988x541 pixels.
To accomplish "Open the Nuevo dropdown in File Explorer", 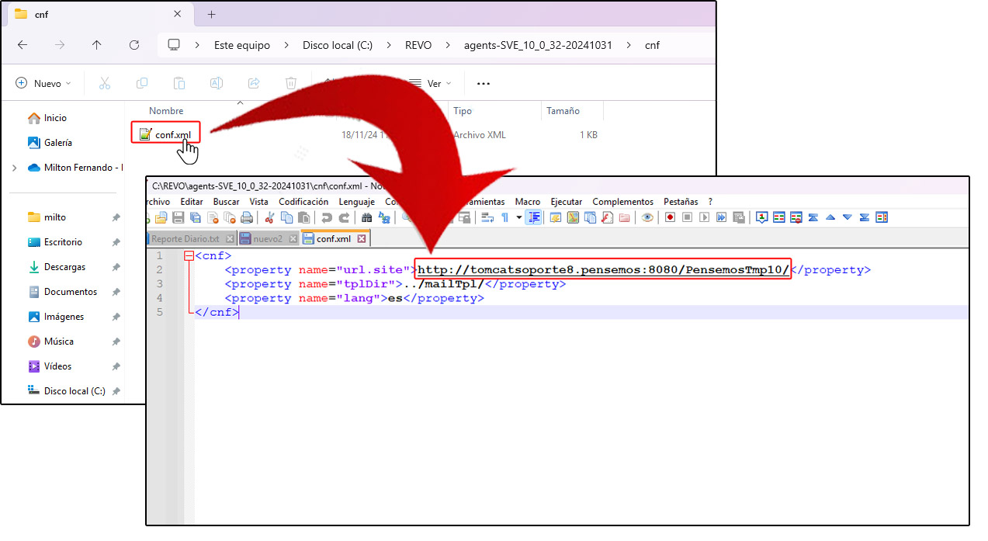I will point(43,84).
